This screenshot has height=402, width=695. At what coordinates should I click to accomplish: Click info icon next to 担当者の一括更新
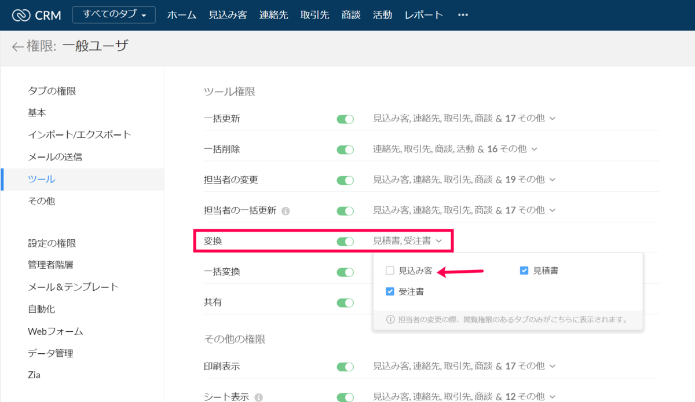[286, 211]
